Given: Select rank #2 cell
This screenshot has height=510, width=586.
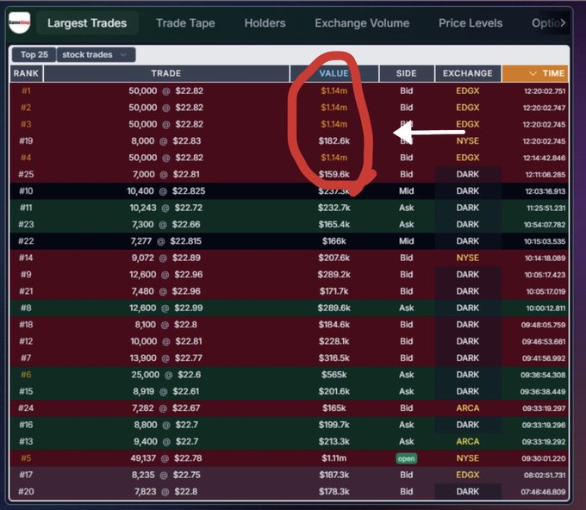Looking at the screenshot, I should pyautogui.click(x=26, y=108).
